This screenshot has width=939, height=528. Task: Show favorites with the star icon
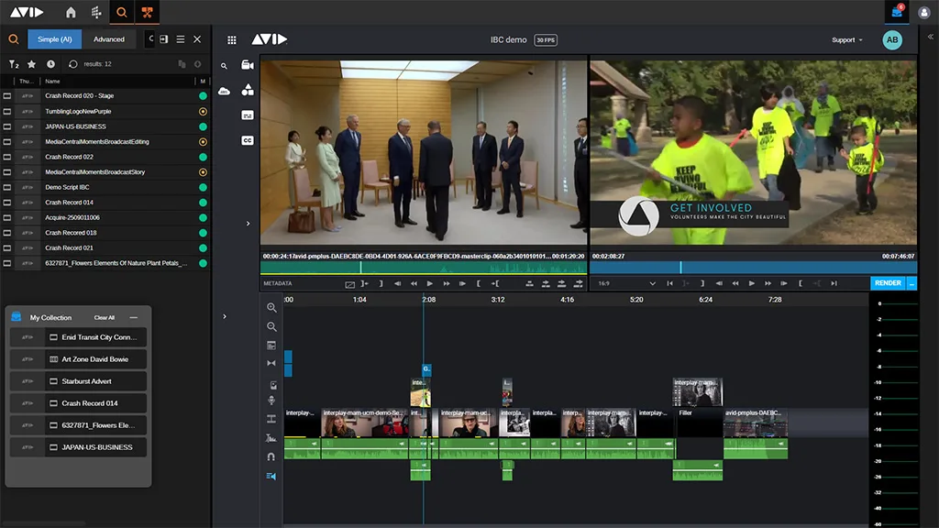pos(32,64)
